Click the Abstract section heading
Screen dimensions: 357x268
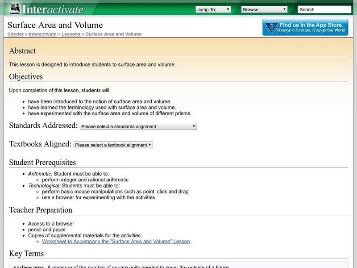pos(22,51)
